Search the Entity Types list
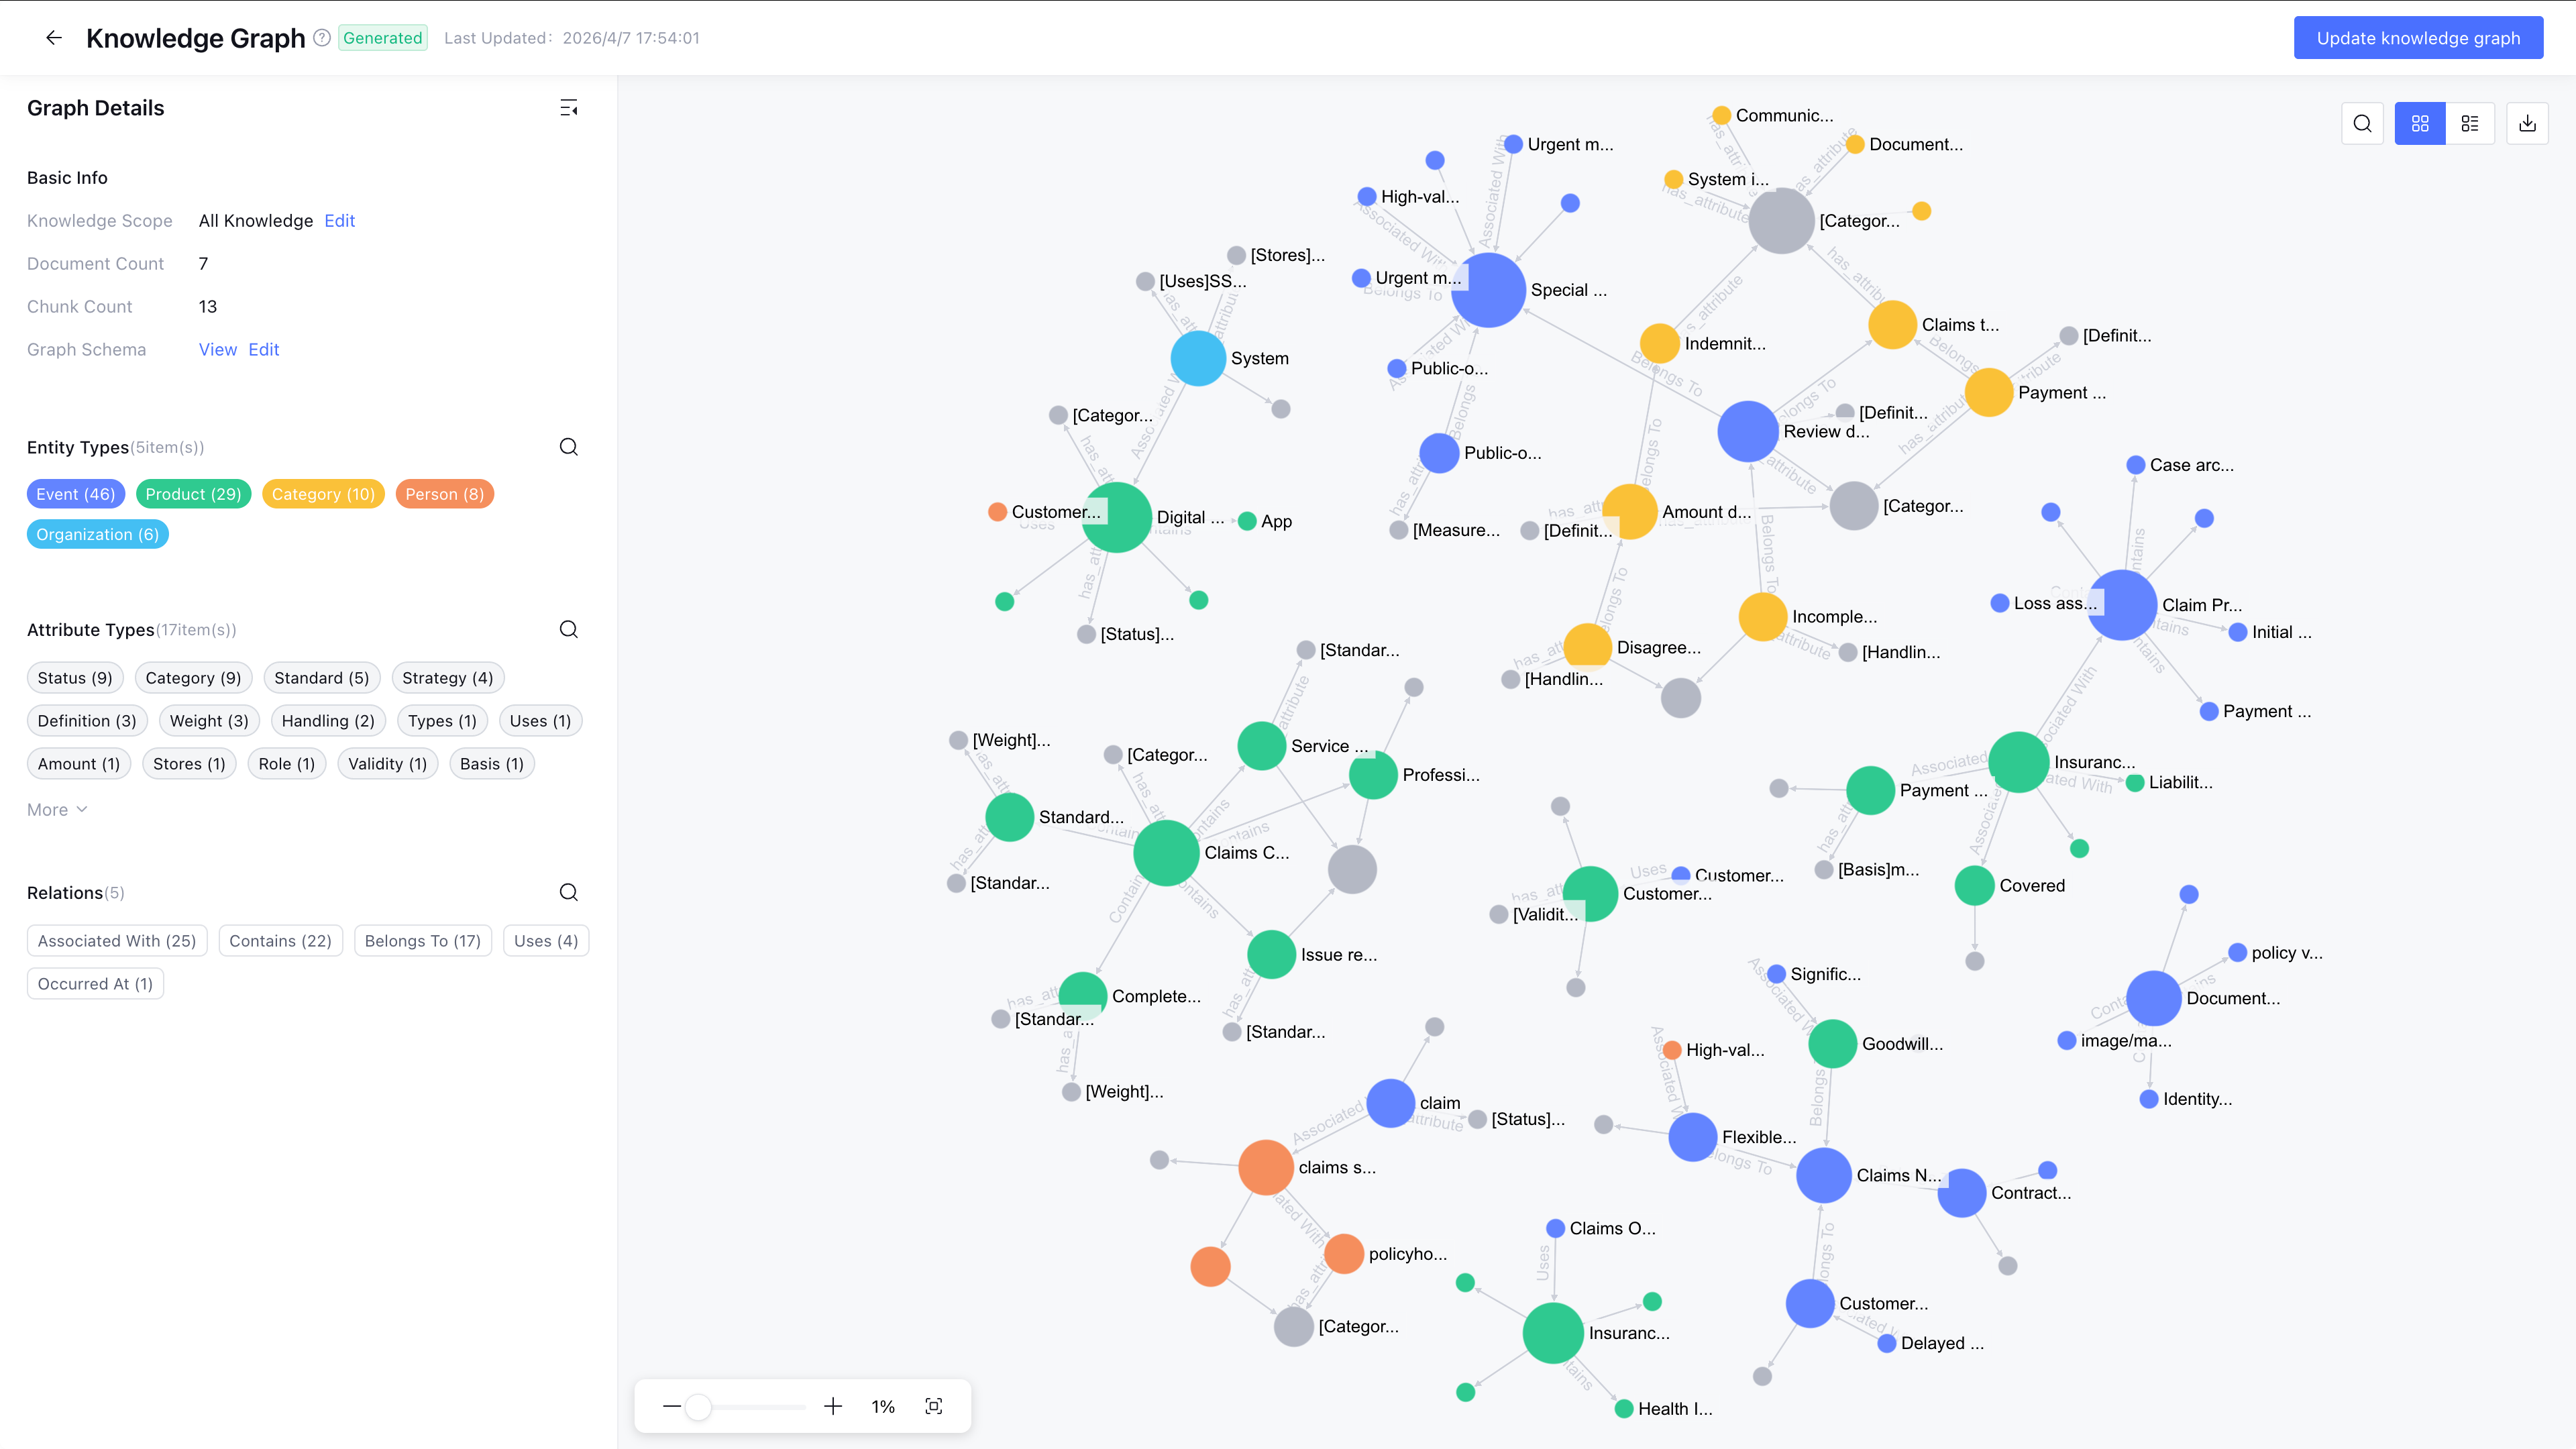Viewport: 2576px width, 1449px height. coord(568,447)
